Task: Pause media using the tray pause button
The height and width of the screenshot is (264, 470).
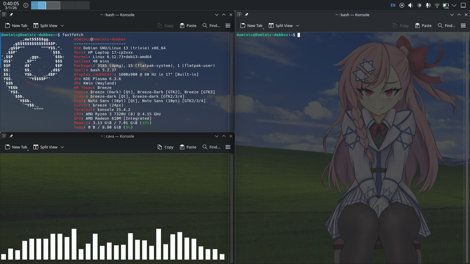Action: click(x=402, y=5)
